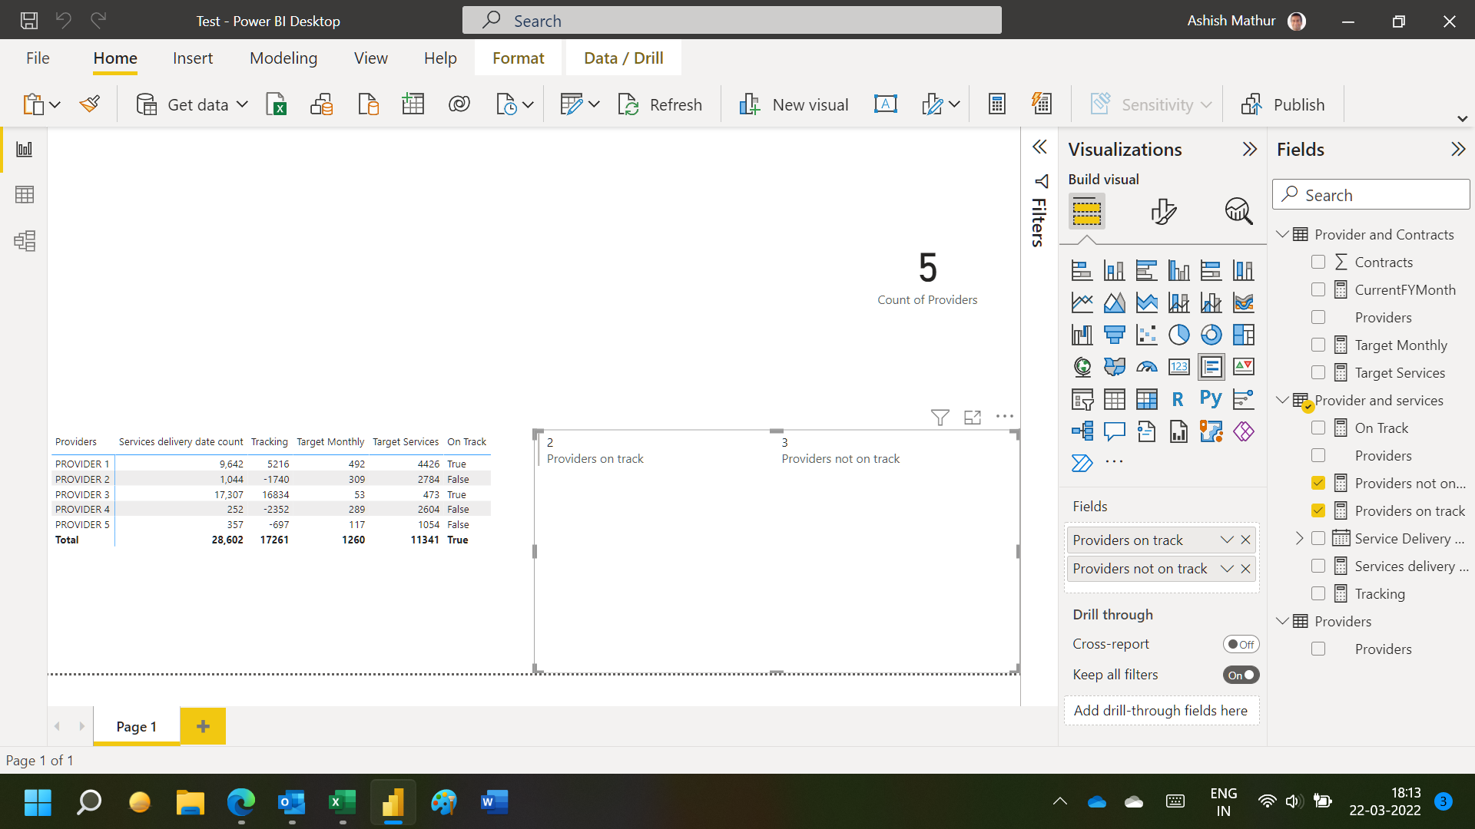Select the R script visual icon
Viewport: 1475px width, 829px height.
(1178, 399)
